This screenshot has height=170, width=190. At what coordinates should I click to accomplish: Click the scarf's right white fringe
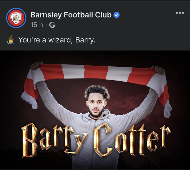(168, 109)
